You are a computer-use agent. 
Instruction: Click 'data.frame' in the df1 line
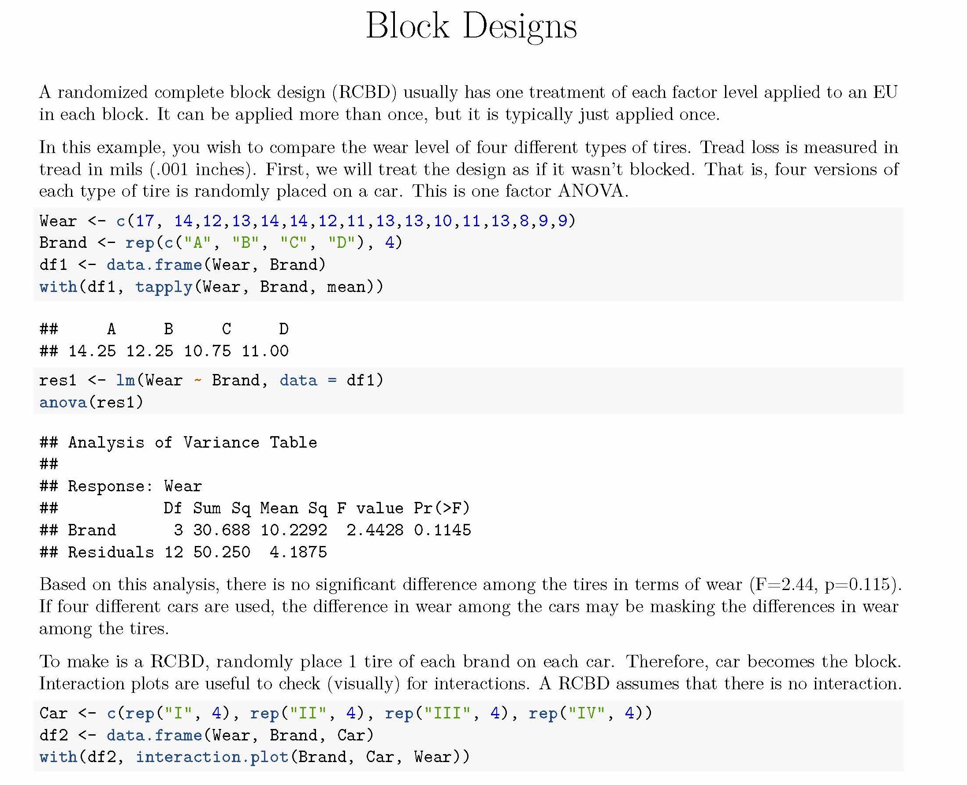pyautogui.click(x=154, y=265)
